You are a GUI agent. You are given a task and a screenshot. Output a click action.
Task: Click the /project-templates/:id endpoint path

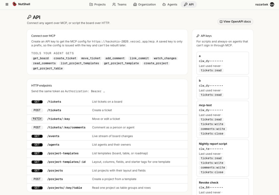pos(66,162)
